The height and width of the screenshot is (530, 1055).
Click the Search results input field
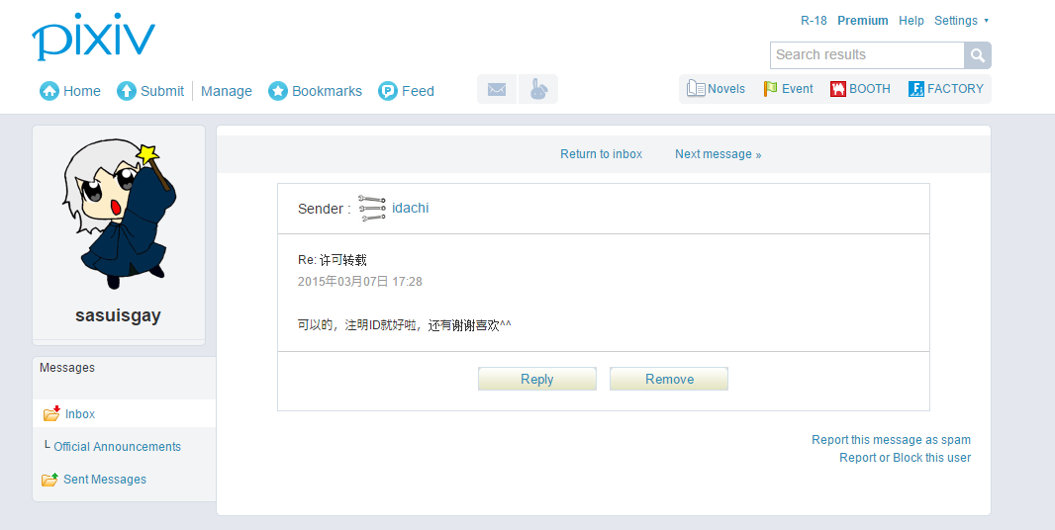pyautogui.click(x=867, y=55)
